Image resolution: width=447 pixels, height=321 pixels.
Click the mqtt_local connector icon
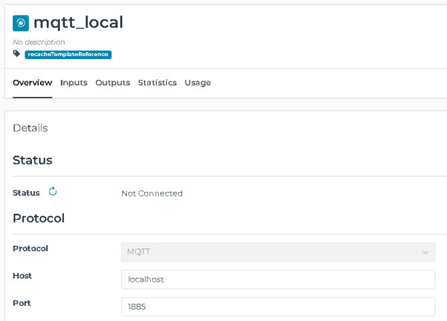point(21,23)
